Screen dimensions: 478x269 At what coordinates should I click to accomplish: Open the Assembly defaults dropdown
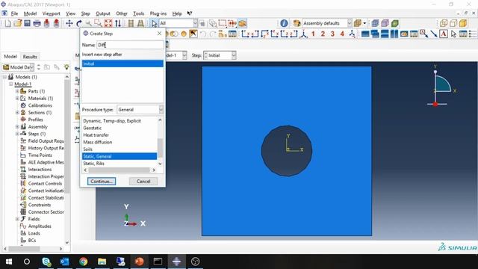click(327, 23)
